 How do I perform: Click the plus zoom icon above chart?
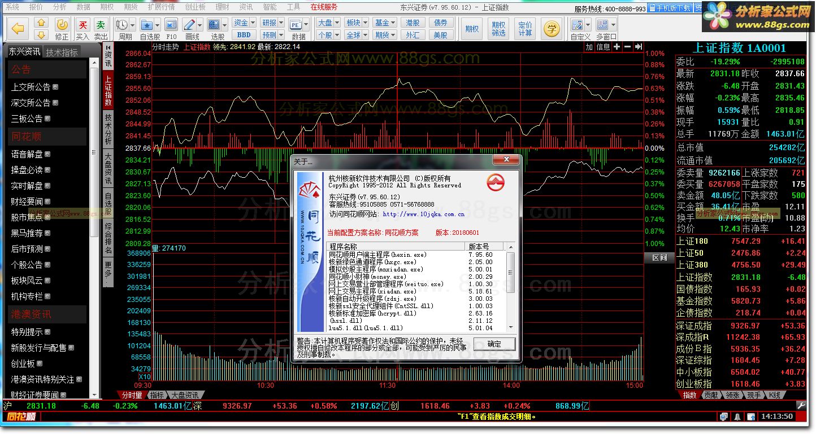click(x=617, y=47)
